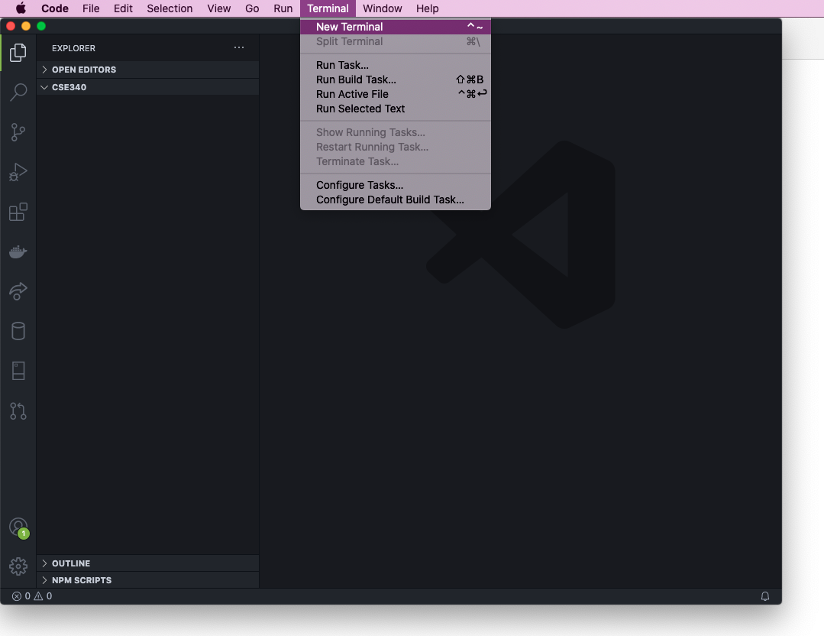Open the Help menu
The height and width of the screenshot is (636, 824).
click(x=427, y=8)
